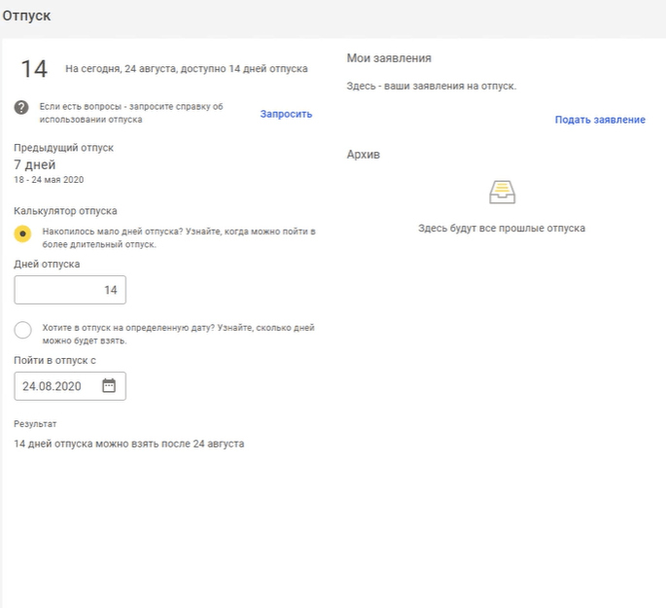Click the question mark help icon

[x=21, y=107]
